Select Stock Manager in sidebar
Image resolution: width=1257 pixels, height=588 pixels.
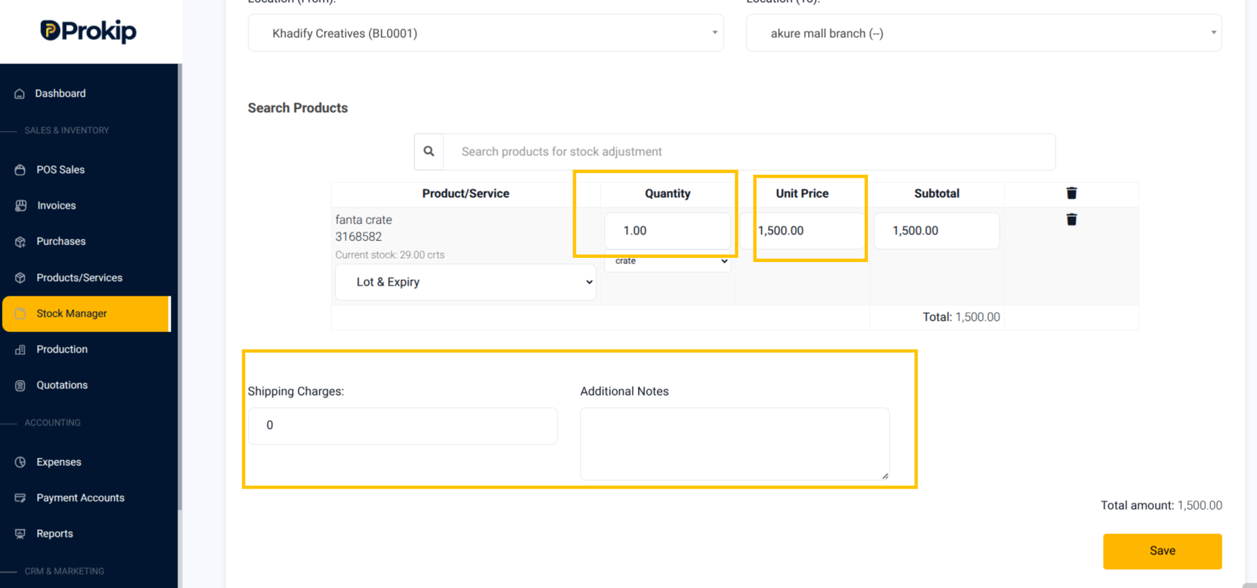86,314
